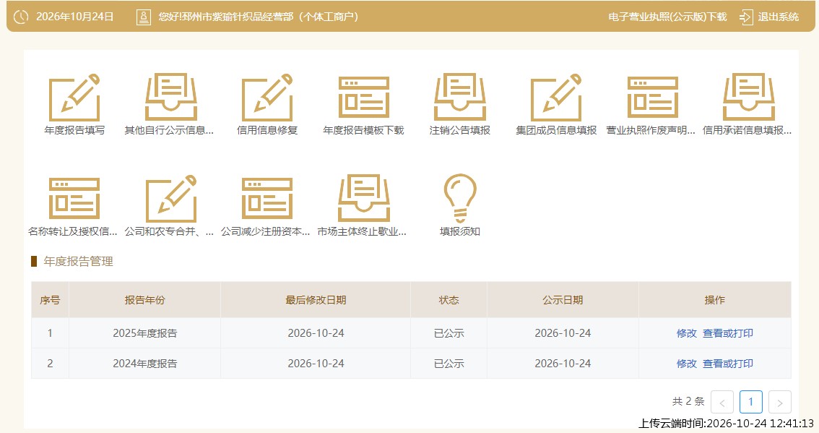819x433 pixels.
Task: Open 注销公告填报 icon
Action: click(x=459, y=98)
